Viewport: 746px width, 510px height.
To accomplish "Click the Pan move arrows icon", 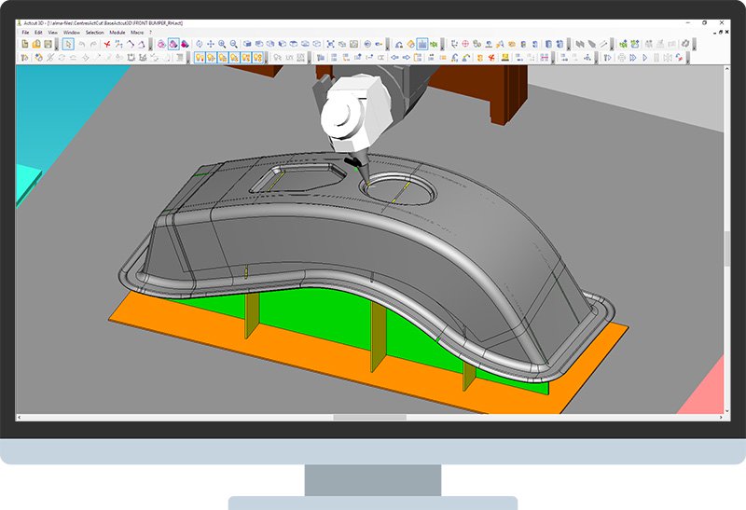I will pyautogui.click(x=211, y=44).
